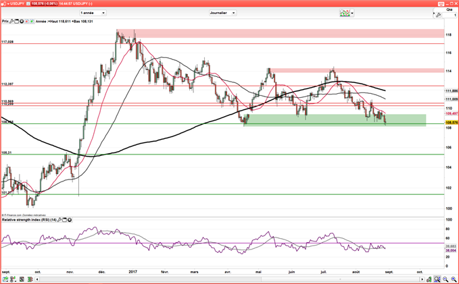Click the juil. label on time axis
The height and width of the screenshot is (284, 459).
click(x=324, y=272)
